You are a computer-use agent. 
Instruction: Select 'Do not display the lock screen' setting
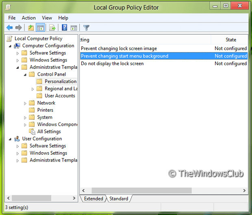pos(164,64)
